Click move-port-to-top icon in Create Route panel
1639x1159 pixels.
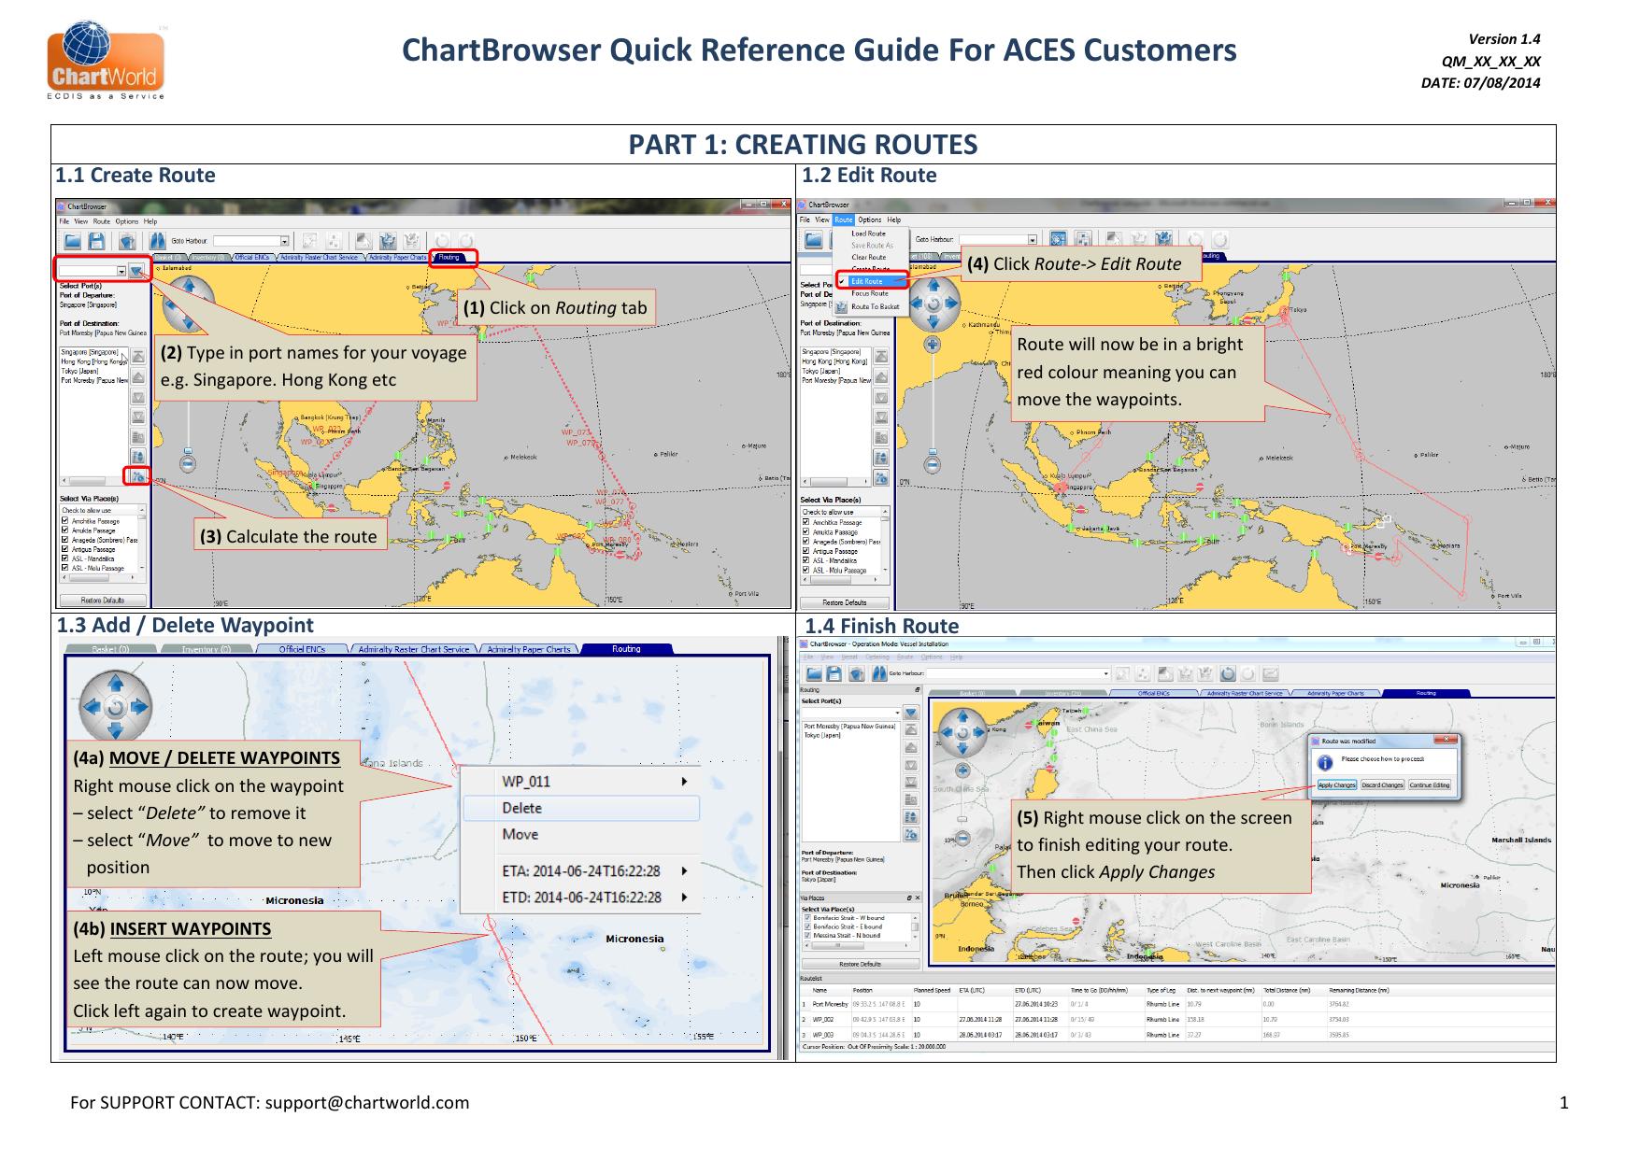tap(138, 356)
